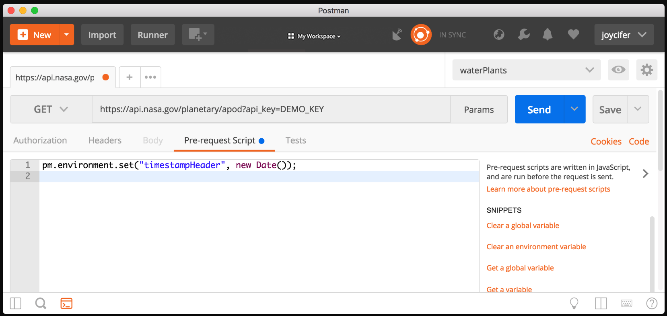The width and height of the screenshot is (667, 316).
Task: Open the Find search icon in status bar
Action: (41, 303)
